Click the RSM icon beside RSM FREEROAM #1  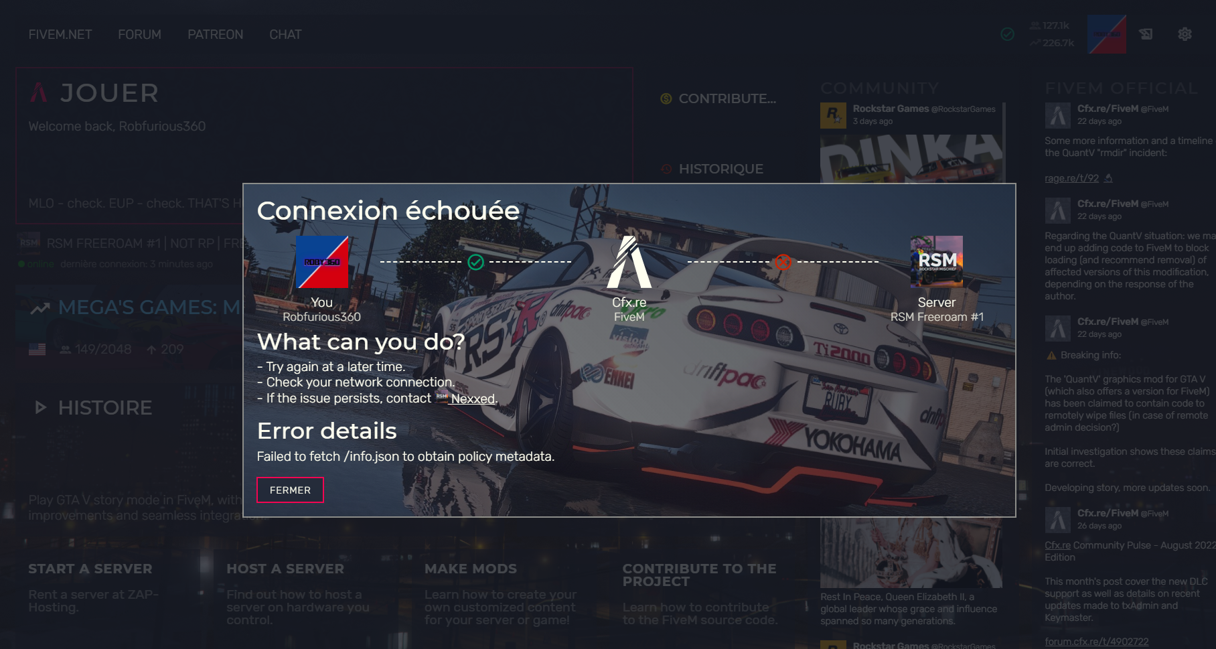[x=29, y=242]
